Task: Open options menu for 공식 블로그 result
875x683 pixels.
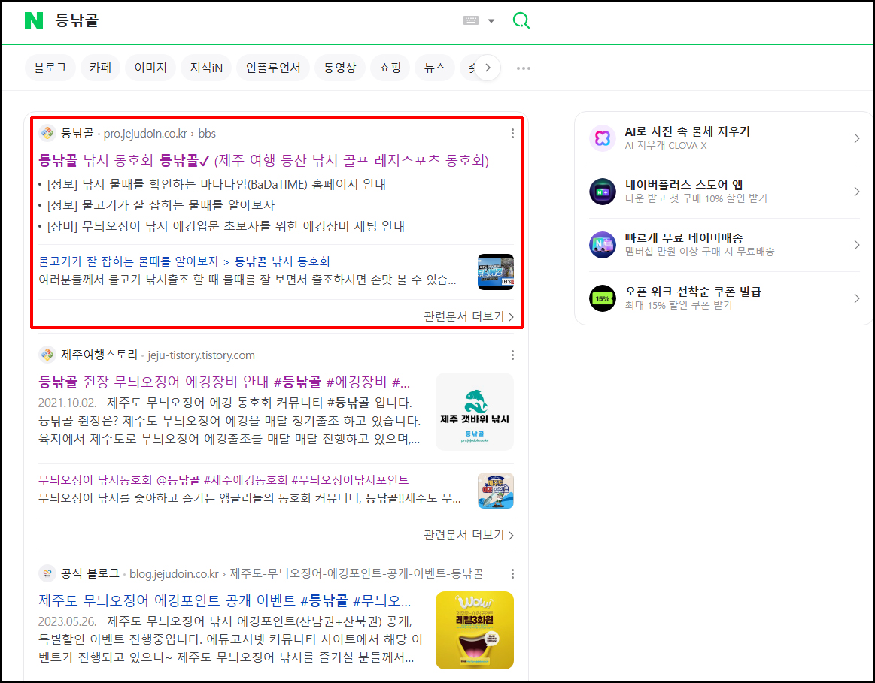Action: pos(512,574)
